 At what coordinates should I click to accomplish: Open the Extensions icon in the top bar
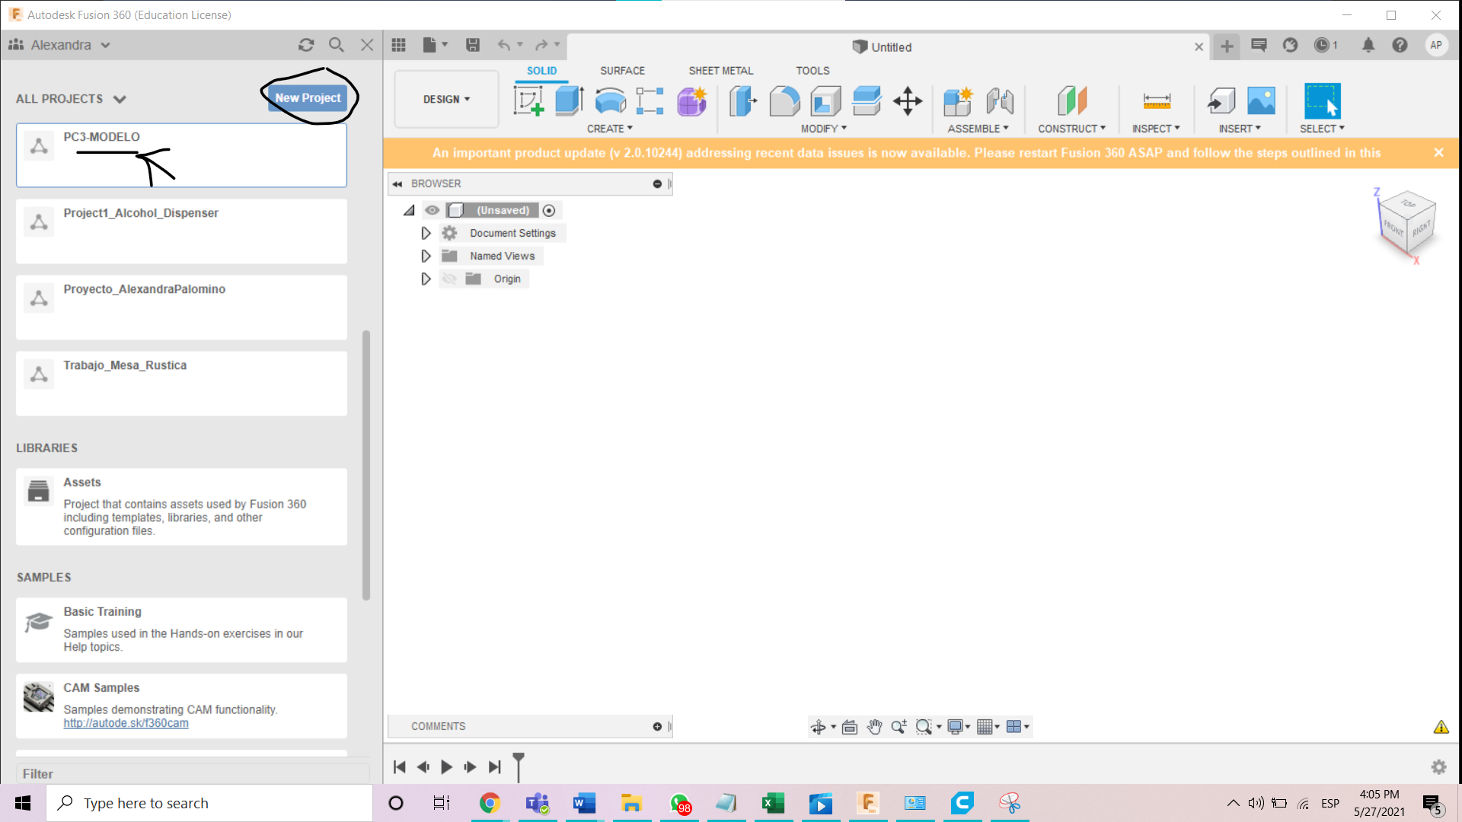1290,45
